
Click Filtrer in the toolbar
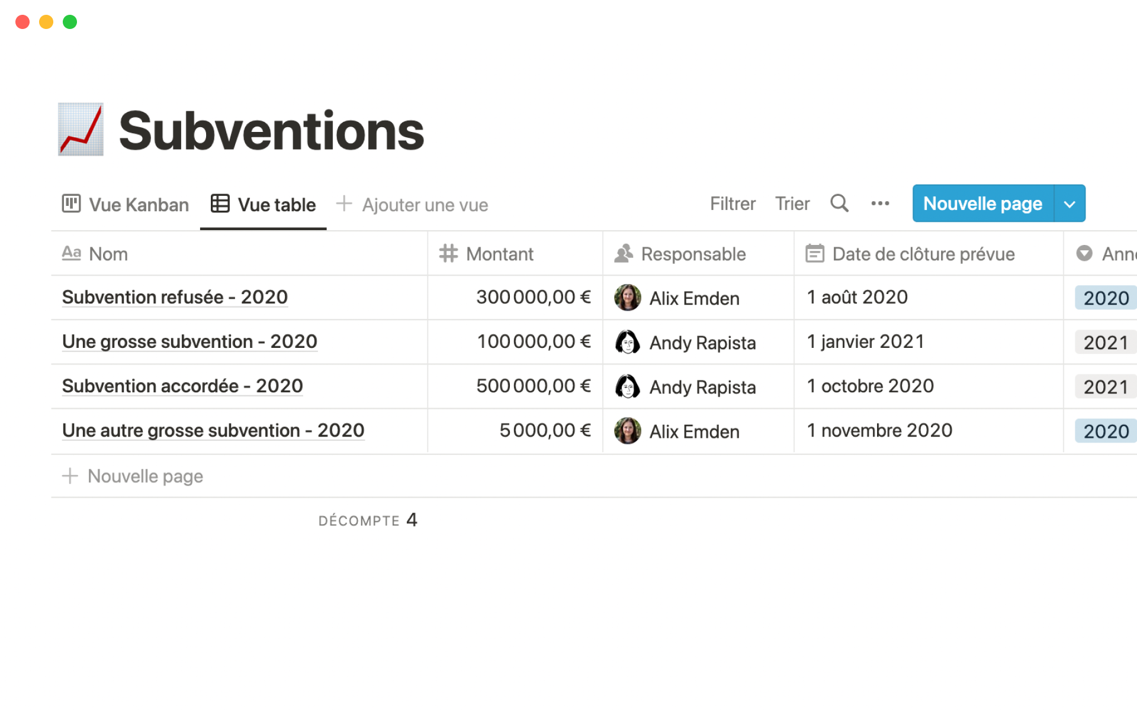tap(733, 204)
